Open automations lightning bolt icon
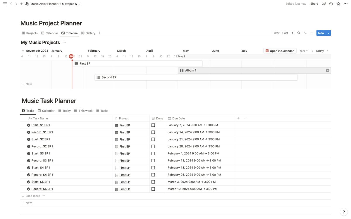351x219 pixels. point(292,33)
